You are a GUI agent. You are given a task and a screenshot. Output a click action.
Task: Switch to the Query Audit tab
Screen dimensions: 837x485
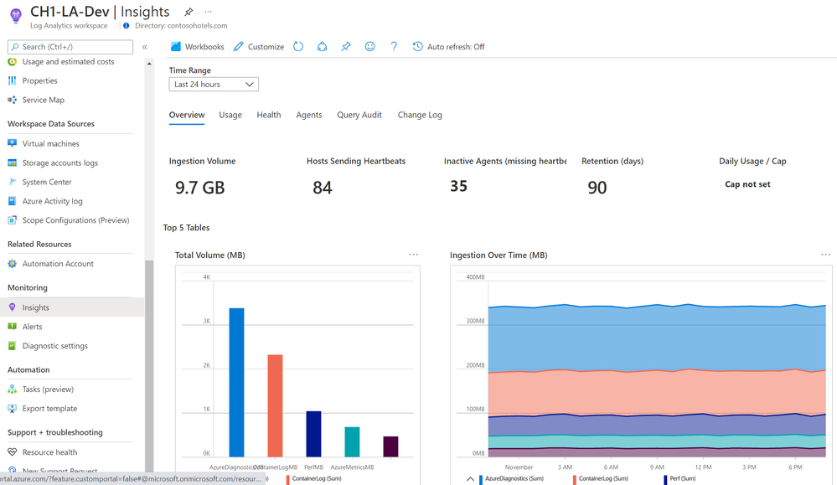coord(359,115)
